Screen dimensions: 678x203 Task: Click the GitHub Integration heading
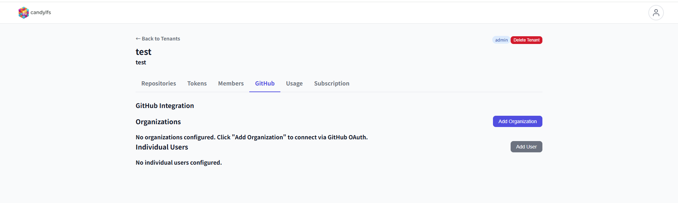pos(165,106)
